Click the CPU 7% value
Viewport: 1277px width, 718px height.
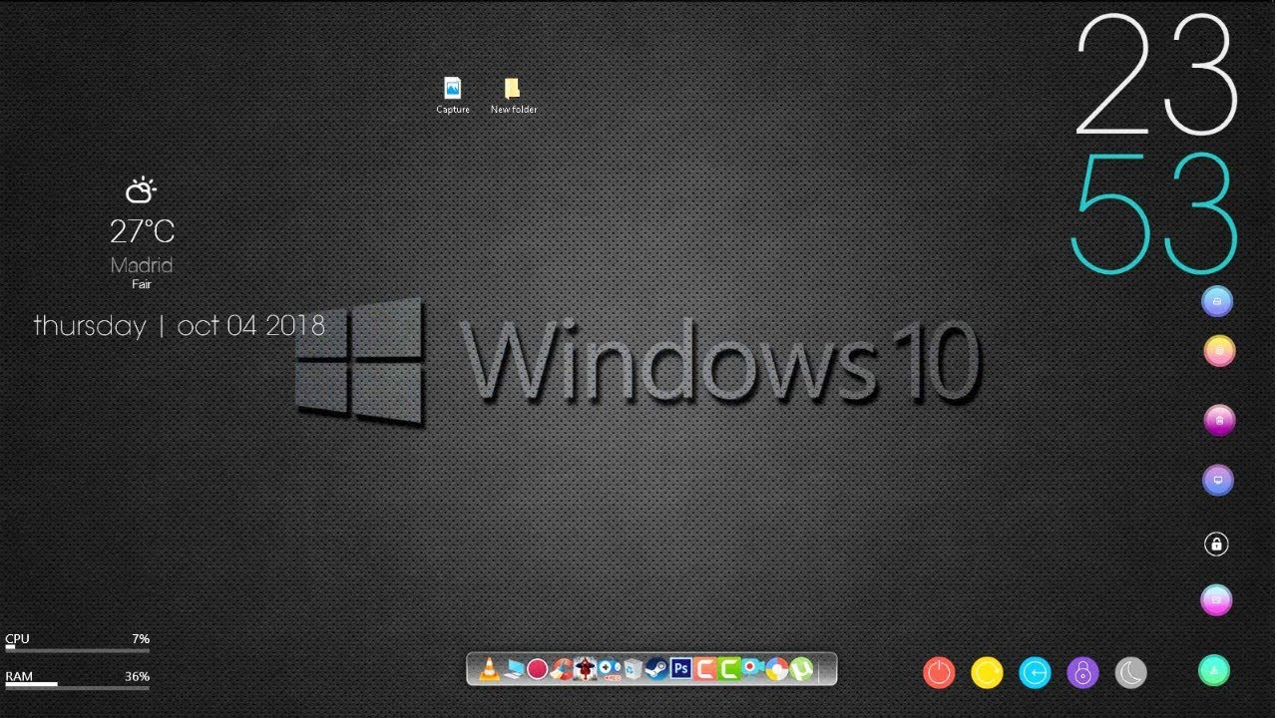coord(141,638)
